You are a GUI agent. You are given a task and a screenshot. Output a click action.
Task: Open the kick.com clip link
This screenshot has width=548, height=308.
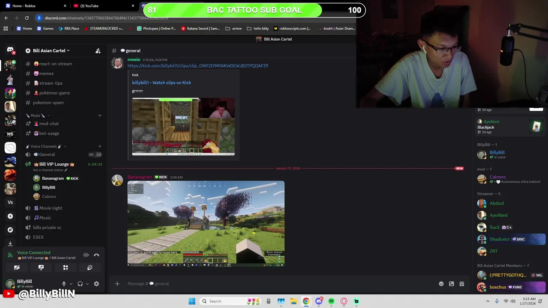198,66
